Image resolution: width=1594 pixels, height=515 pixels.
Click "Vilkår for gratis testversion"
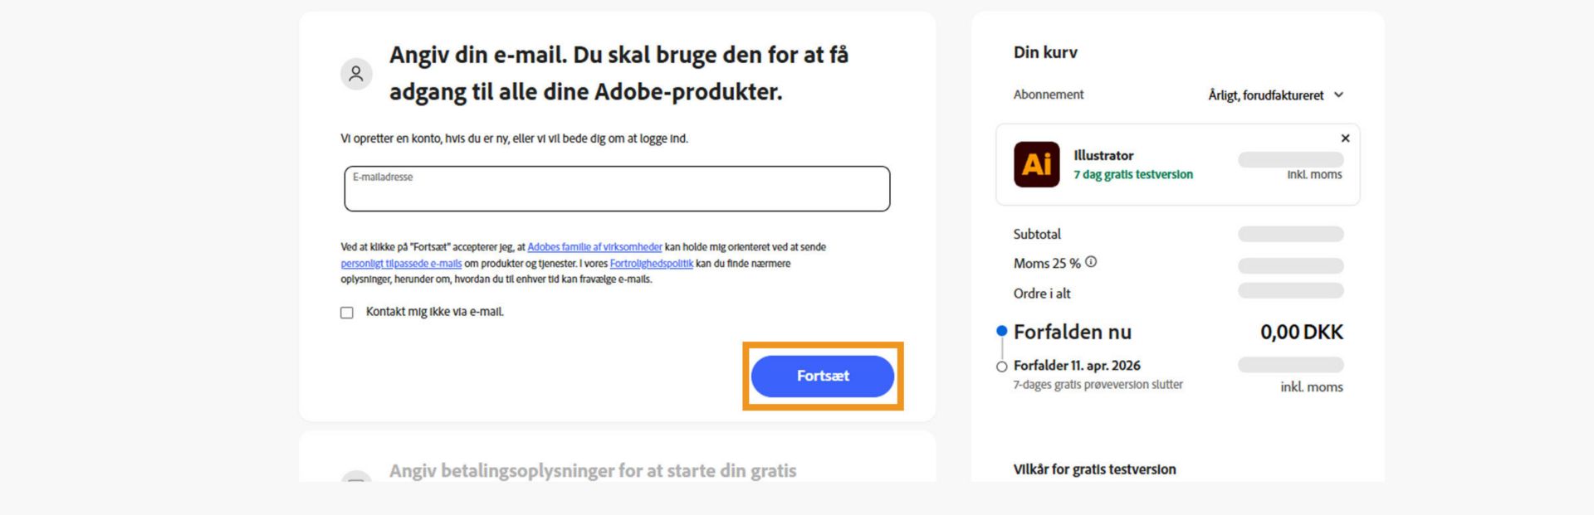click(1093, 469)
